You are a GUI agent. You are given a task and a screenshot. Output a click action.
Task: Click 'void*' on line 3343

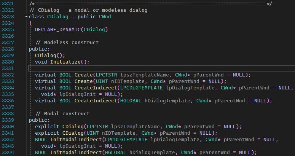pyautogui.click(x=49, y=146)
